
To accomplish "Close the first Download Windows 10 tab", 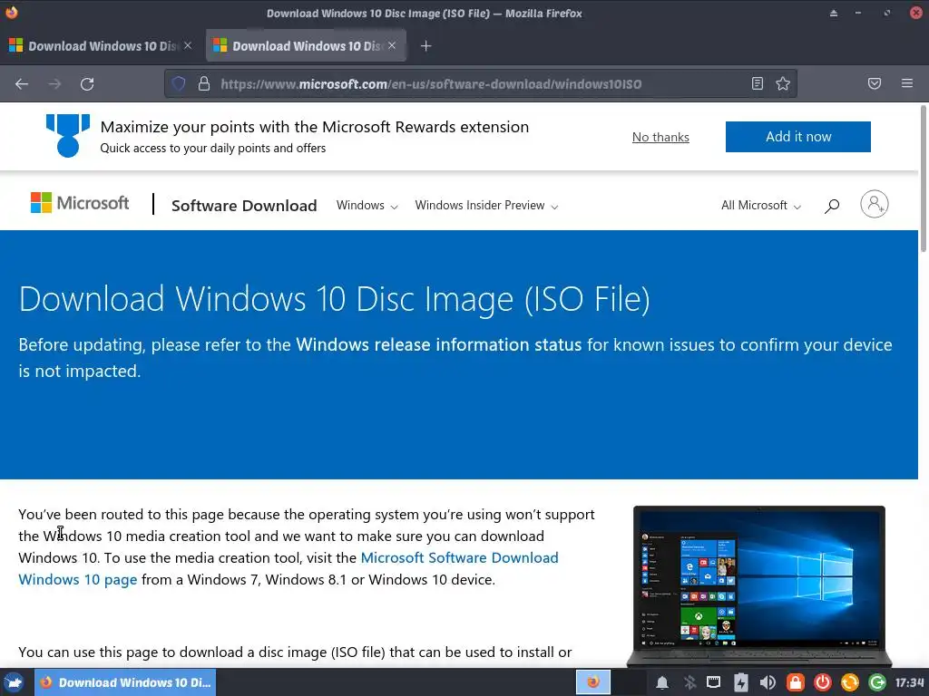I will [188, 45].
